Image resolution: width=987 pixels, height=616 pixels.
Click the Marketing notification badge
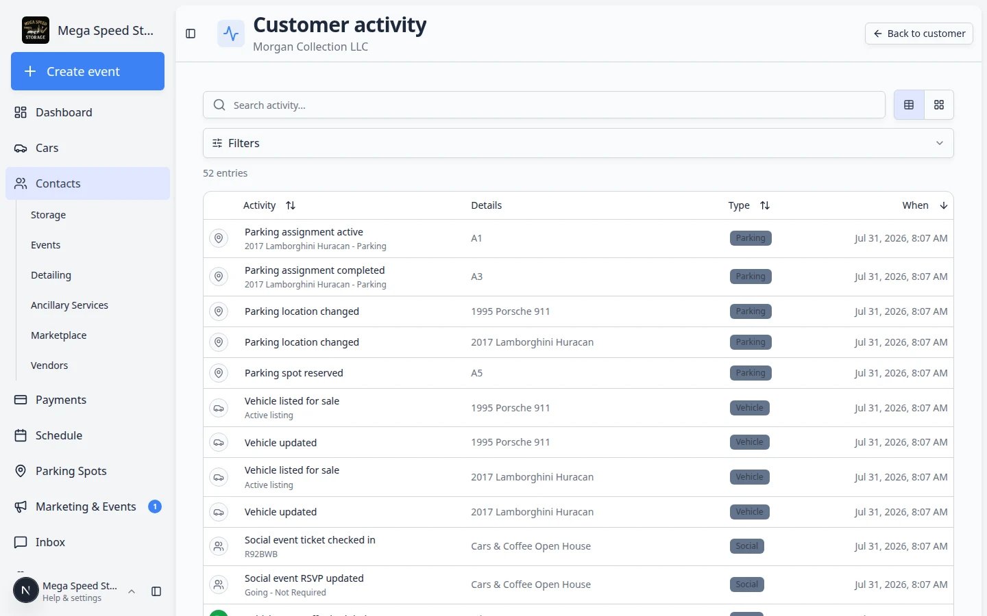pyautogui.click(x=155, y=506)
